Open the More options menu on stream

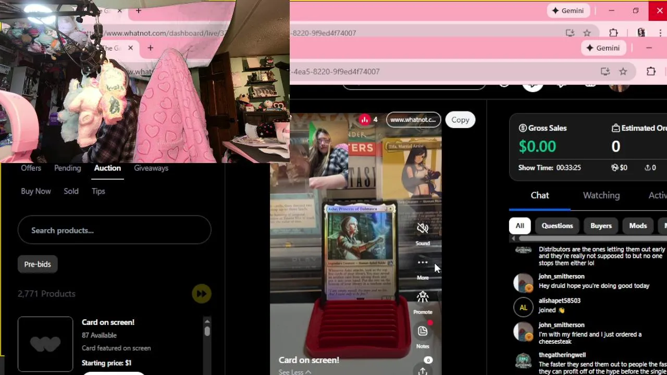pyautogui.click(x=423, y=262)
